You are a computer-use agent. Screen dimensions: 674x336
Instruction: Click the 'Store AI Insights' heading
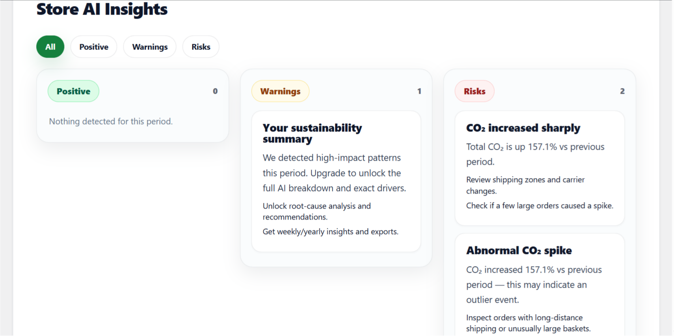click(102, 9)
